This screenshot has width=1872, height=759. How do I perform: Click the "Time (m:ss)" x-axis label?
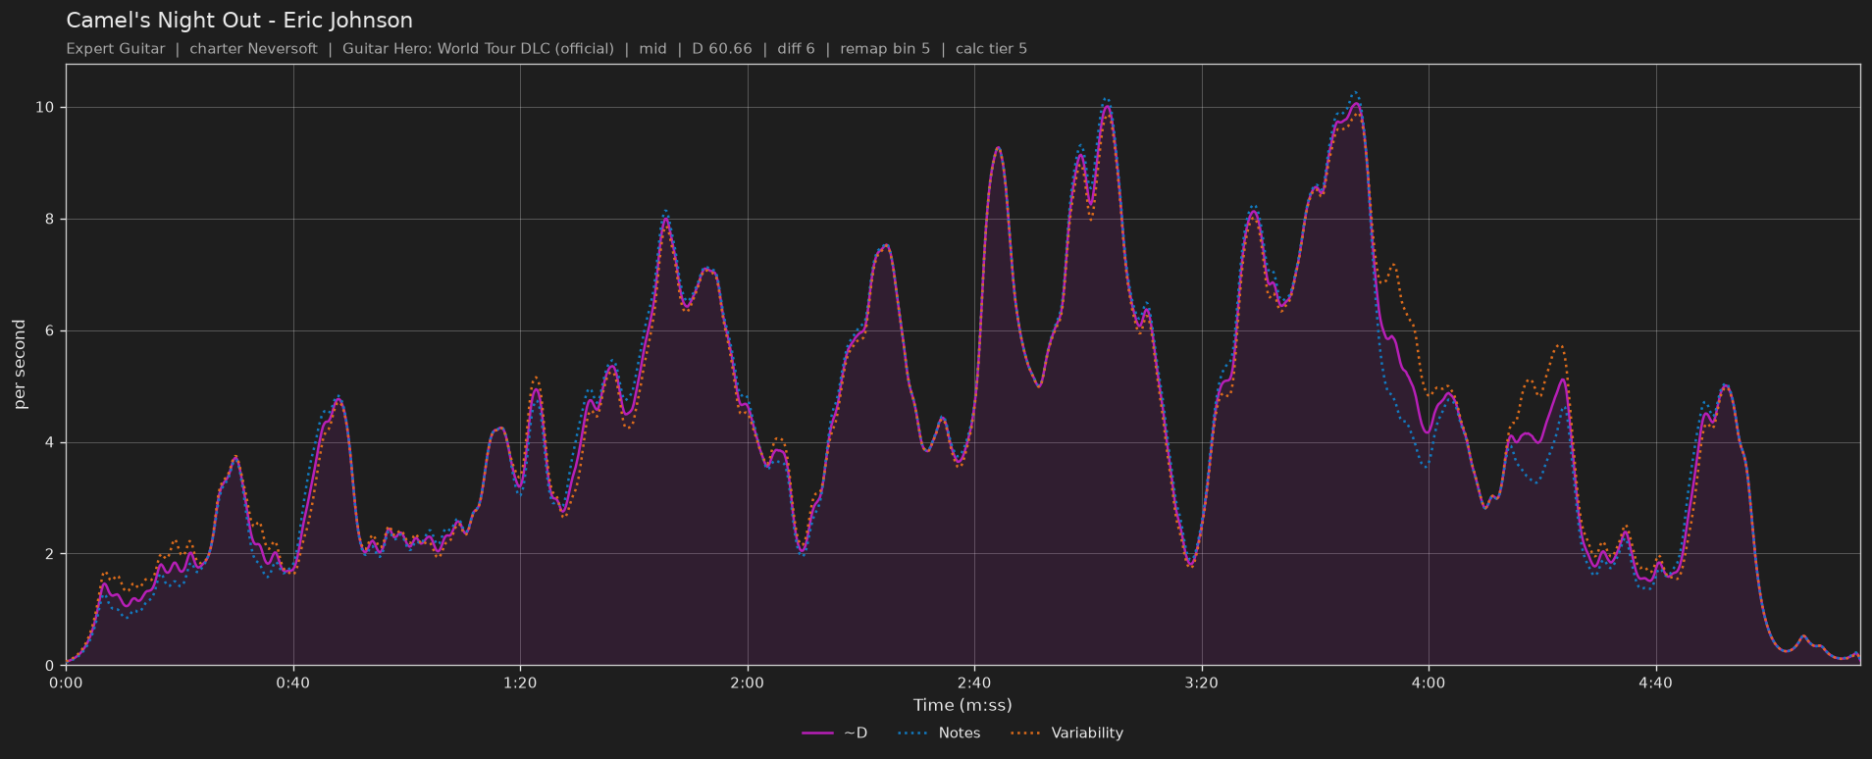pos(962,705)
